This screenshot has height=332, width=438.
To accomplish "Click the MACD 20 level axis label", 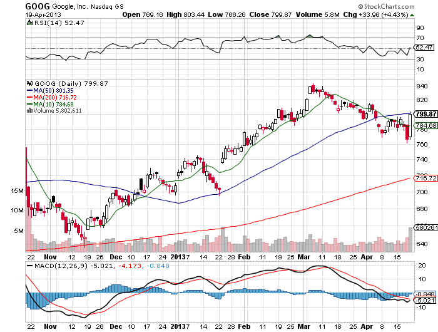I will coord(422,266).
